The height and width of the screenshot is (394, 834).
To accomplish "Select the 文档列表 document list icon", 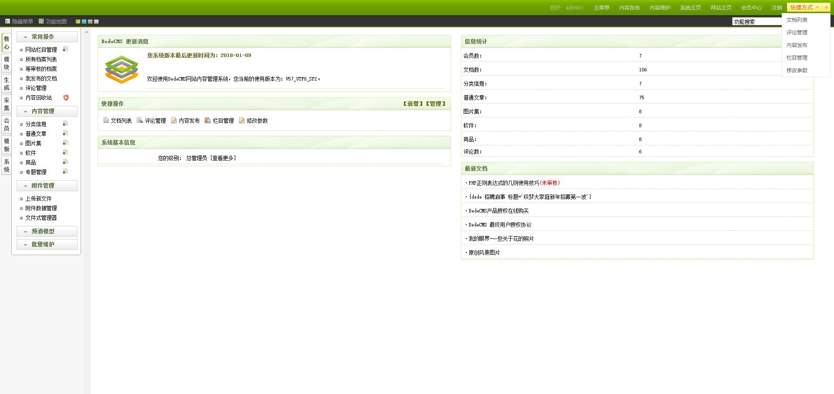I will (105, 121).
